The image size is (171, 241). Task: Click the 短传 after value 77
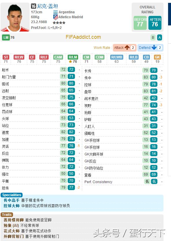pyautogui.click(x=71, y=187)
